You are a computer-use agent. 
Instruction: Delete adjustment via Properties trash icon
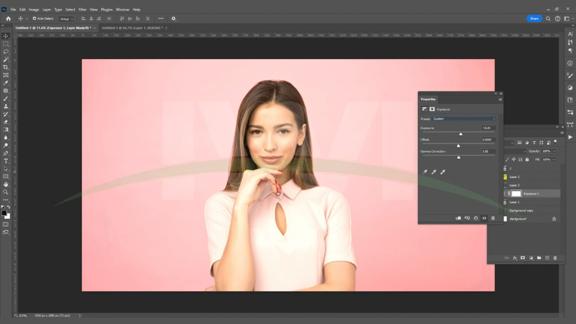coord(493,218)
